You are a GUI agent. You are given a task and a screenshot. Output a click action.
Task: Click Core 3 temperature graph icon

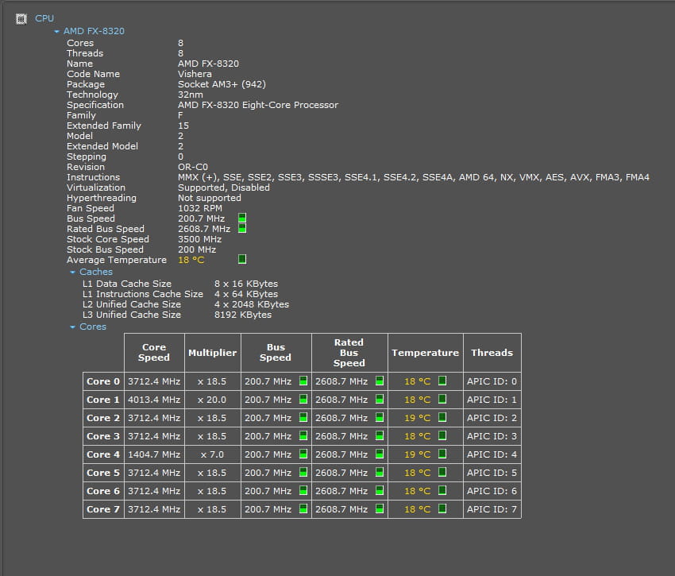pos(442,435)
